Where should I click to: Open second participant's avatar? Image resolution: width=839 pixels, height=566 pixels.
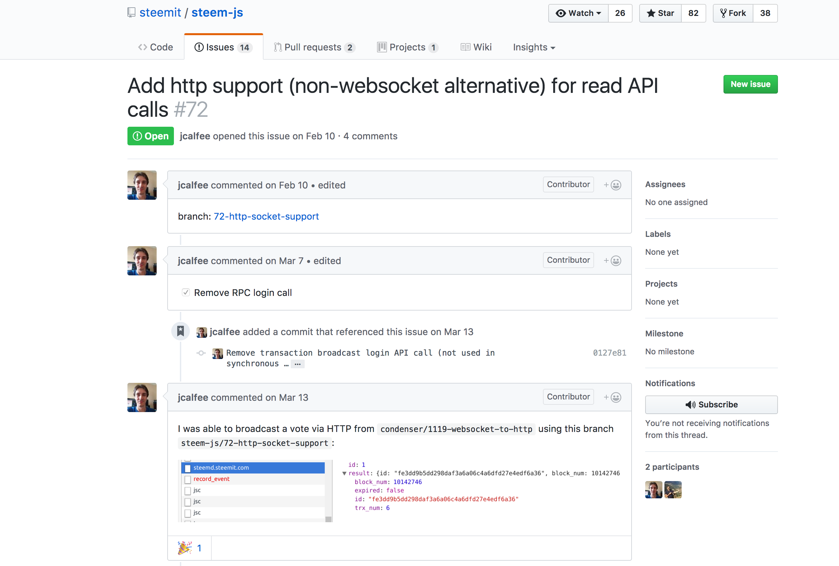pos(673,490)
